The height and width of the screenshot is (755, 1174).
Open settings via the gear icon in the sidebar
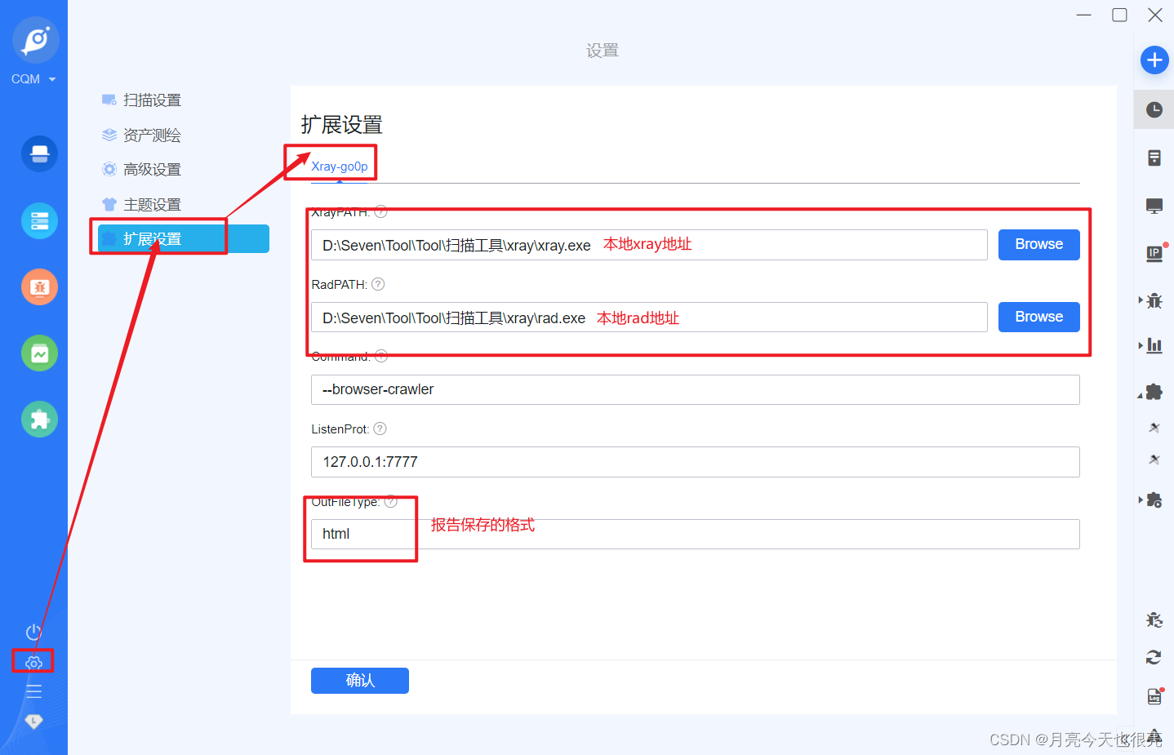[x=33, y=662]
